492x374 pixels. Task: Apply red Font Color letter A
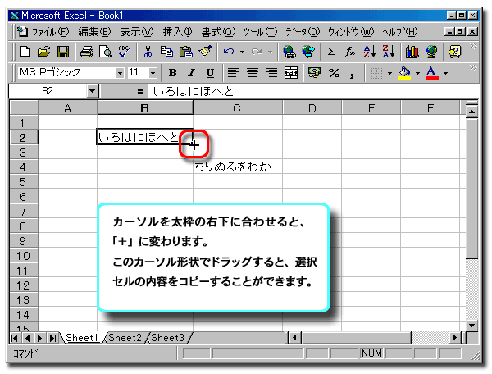tap(432, 73)
